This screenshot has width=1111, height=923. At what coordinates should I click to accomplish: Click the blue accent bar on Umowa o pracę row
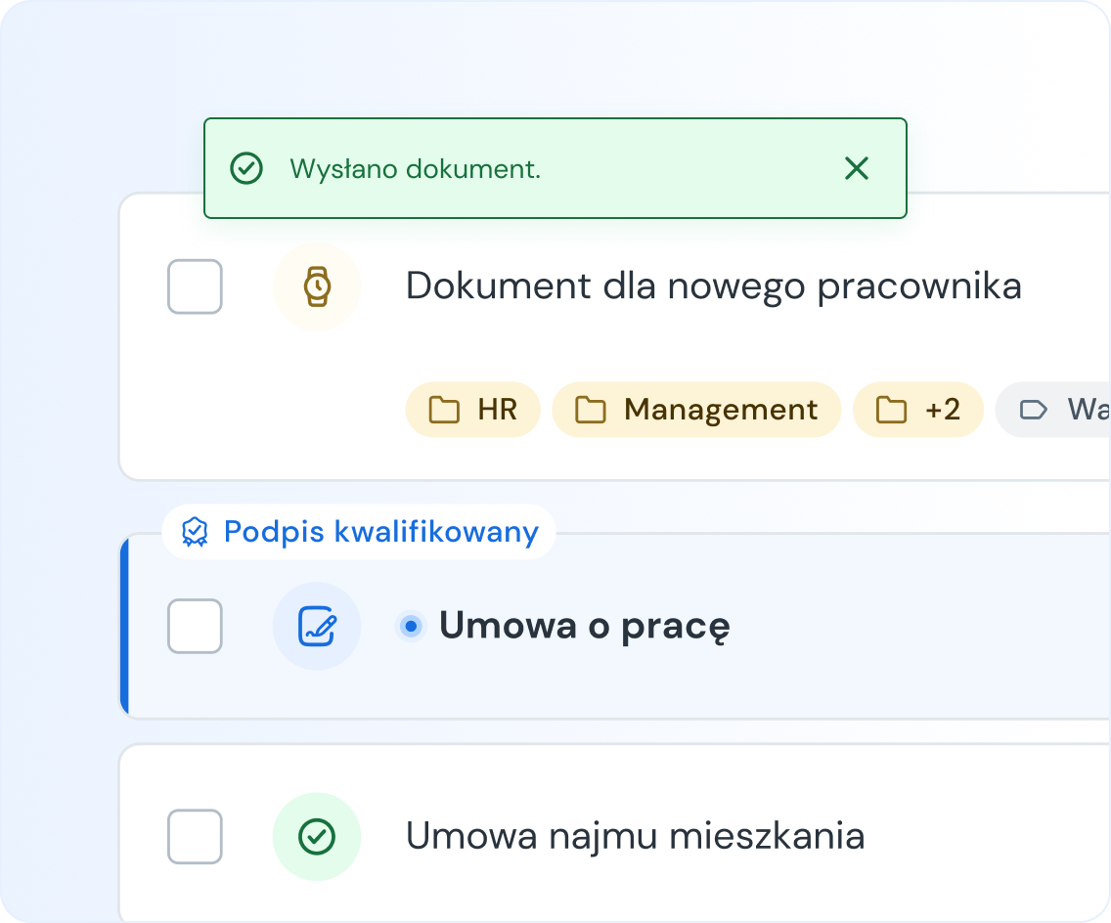click(x=124, y=626)
